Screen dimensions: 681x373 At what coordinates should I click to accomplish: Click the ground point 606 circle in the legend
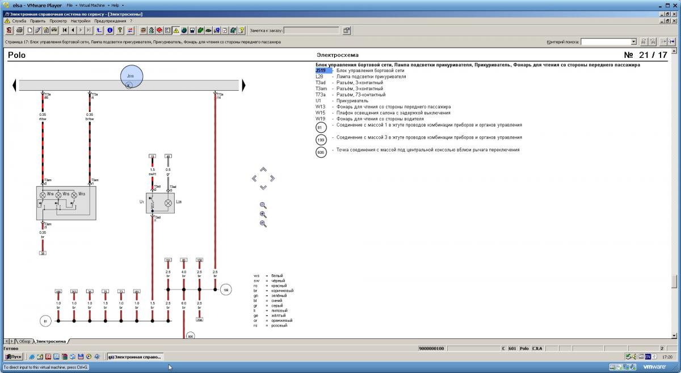point(321,152)
